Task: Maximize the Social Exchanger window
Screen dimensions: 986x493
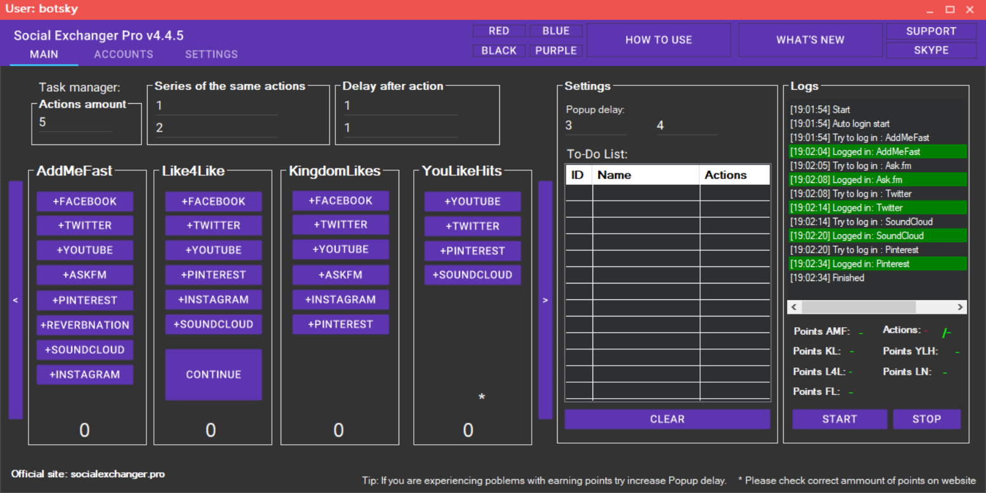Action: pos(950,9)
